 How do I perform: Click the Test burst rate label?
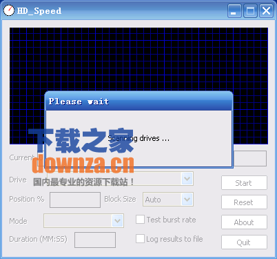[172, 220]
